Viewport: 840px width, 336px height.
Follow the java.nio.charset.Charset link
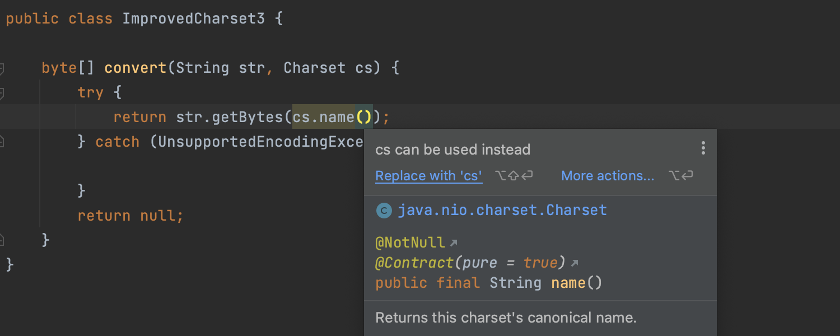pos(502,211)
